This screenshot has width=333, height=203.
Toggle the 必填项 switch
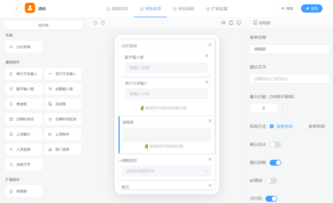tap(271, 181)
